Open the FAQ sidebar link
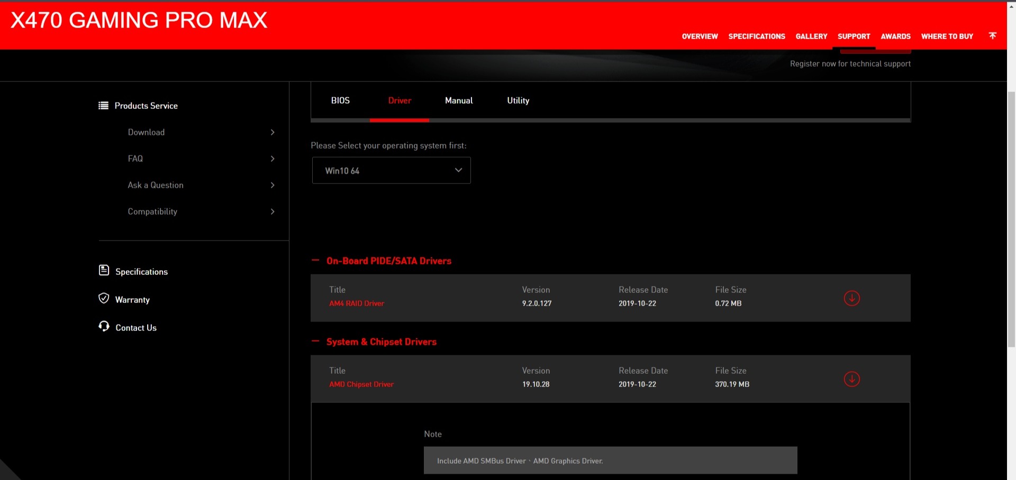Viewport: 1016px width, 480px height. [x=135, y=159]
